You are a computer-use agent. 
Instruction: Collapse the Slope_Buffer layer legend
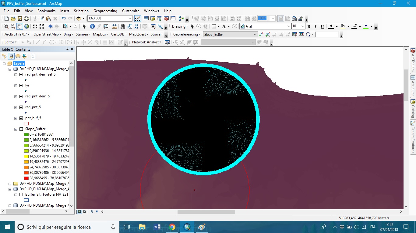coord(16,129)
